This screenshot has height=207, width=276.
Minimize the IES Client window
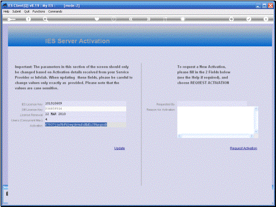coord(258,6)
